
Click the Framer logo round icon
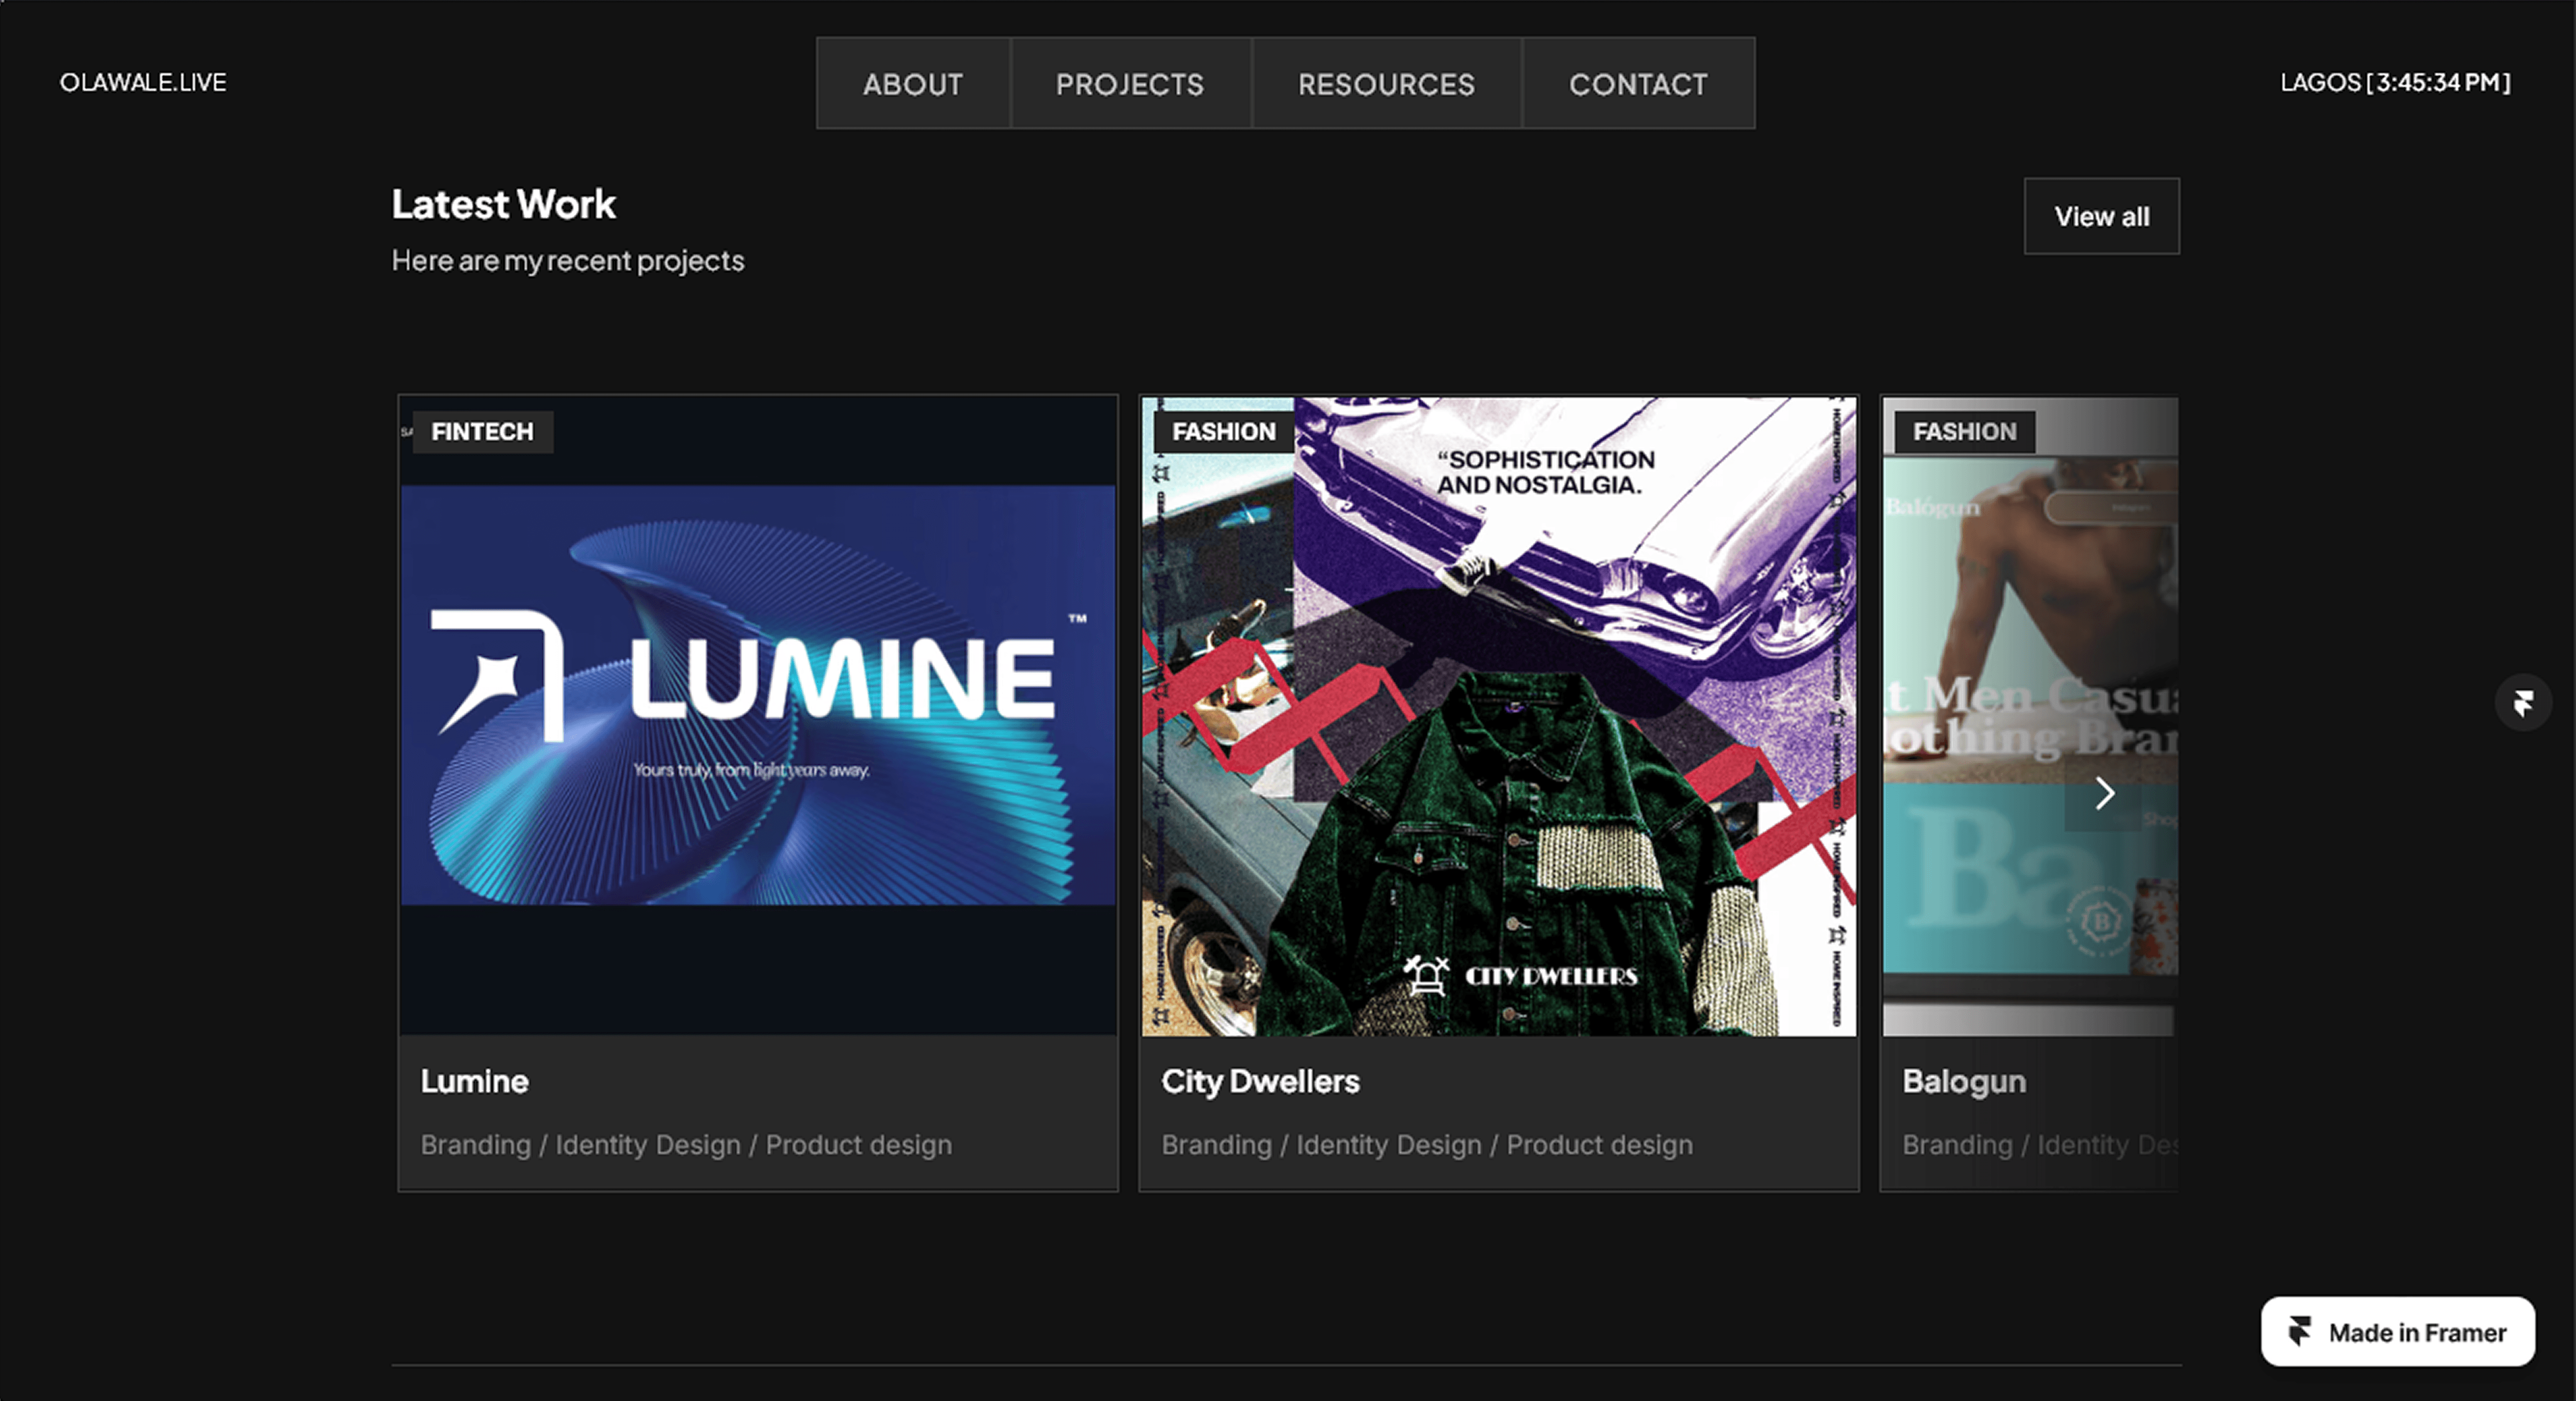[2522, 703]
